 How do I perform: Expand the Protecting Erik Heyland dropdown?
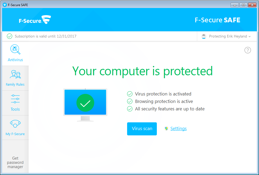[230, 36]
